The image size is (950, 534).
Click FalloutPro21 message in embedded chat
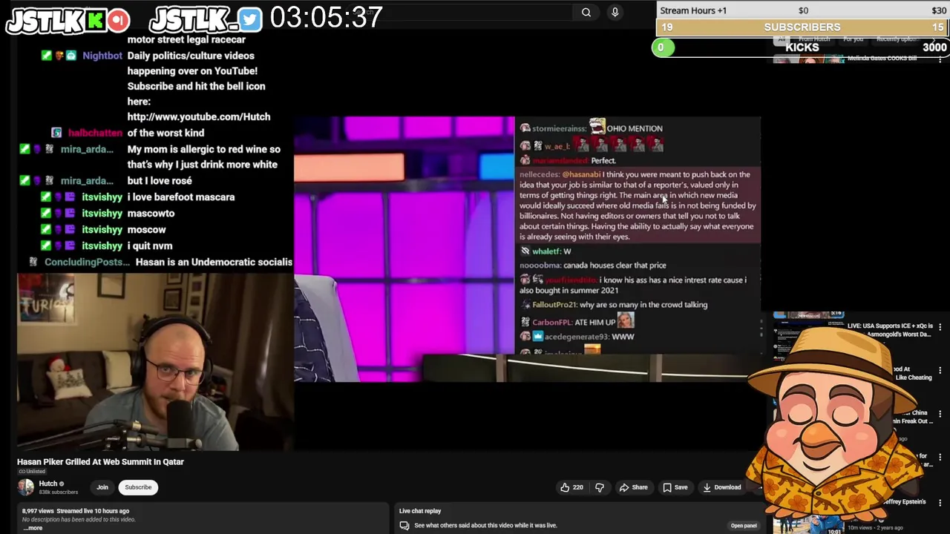click(x=615, y=305)
